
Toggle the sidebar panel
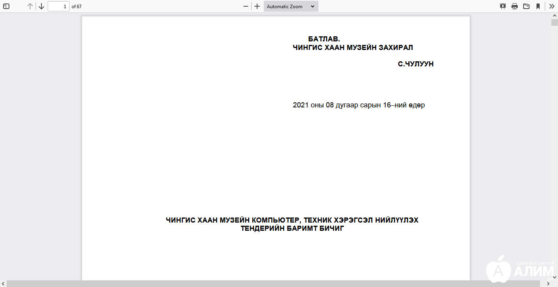coord(6,6)
